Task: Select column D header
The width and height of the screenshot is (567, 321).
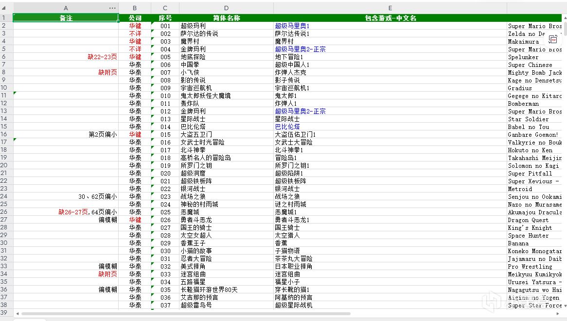Action: pos(227,8)
